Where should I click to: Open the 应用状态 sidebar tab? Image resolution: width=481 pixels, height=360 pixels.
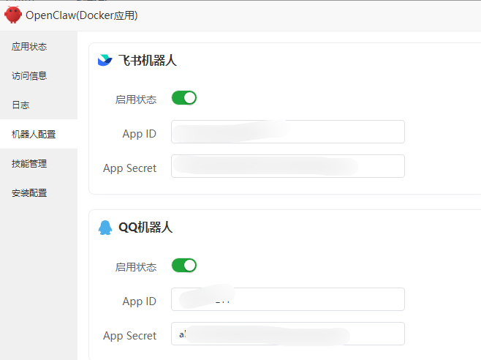(x=39, y=46)
